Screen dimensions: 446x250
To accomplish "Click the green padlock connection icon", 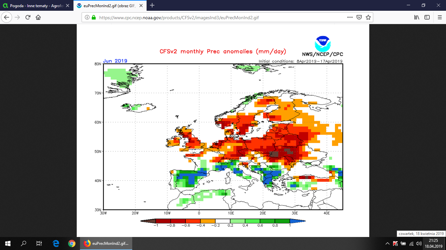I will point(94,18).
